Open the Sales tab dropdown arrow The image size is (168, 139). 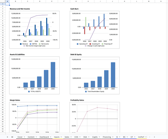[71, 137]
